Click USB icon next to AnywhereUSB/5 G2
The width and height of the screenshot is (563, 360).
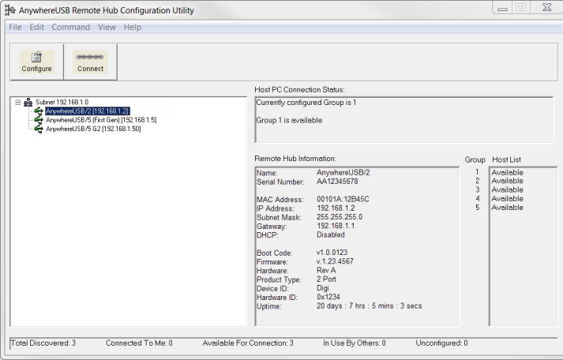point(39,129)
